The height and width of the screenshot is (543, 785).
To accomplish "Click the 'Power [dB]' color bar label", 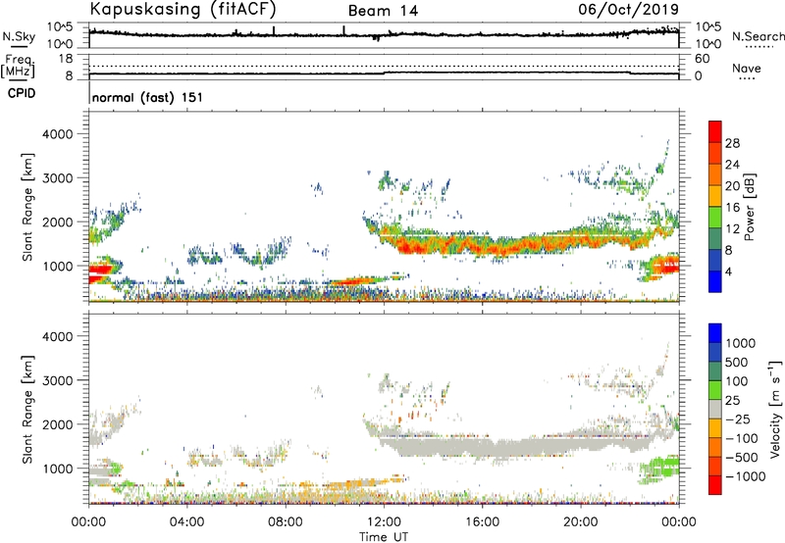I will click(750, 207).
